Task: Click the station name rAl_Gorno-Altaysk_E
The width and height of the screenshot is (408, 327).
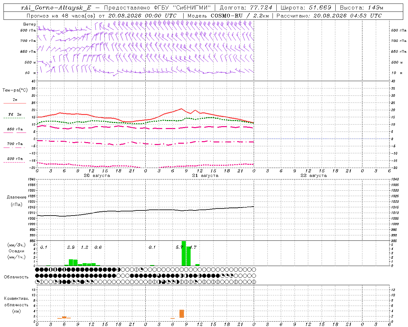Action: click(x=56, y=8)
